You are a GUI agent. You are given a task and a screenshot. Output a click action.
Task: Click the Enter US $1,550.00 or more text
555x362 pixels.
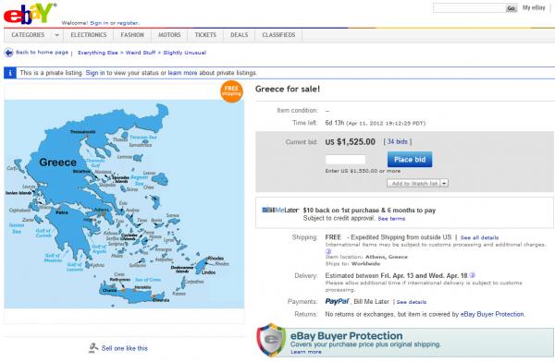(363, 171)
